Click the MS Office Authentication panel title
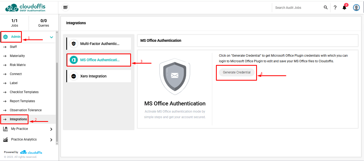Image resolution: width=364 pixels, height=161 pixels. tap(161, 40)
